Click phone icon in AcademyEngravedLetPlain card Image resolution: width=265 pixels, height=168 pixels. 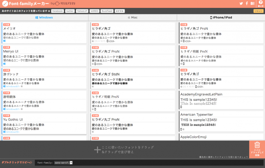(181, 107)
